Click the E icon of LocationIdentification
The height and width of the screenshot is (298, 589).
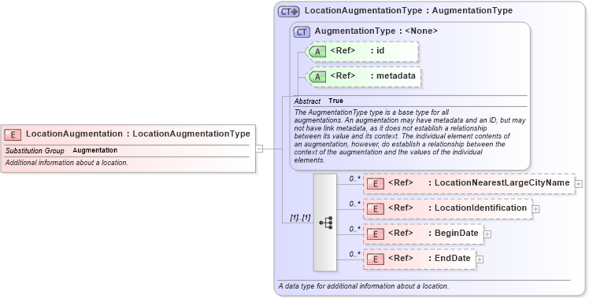376,209
